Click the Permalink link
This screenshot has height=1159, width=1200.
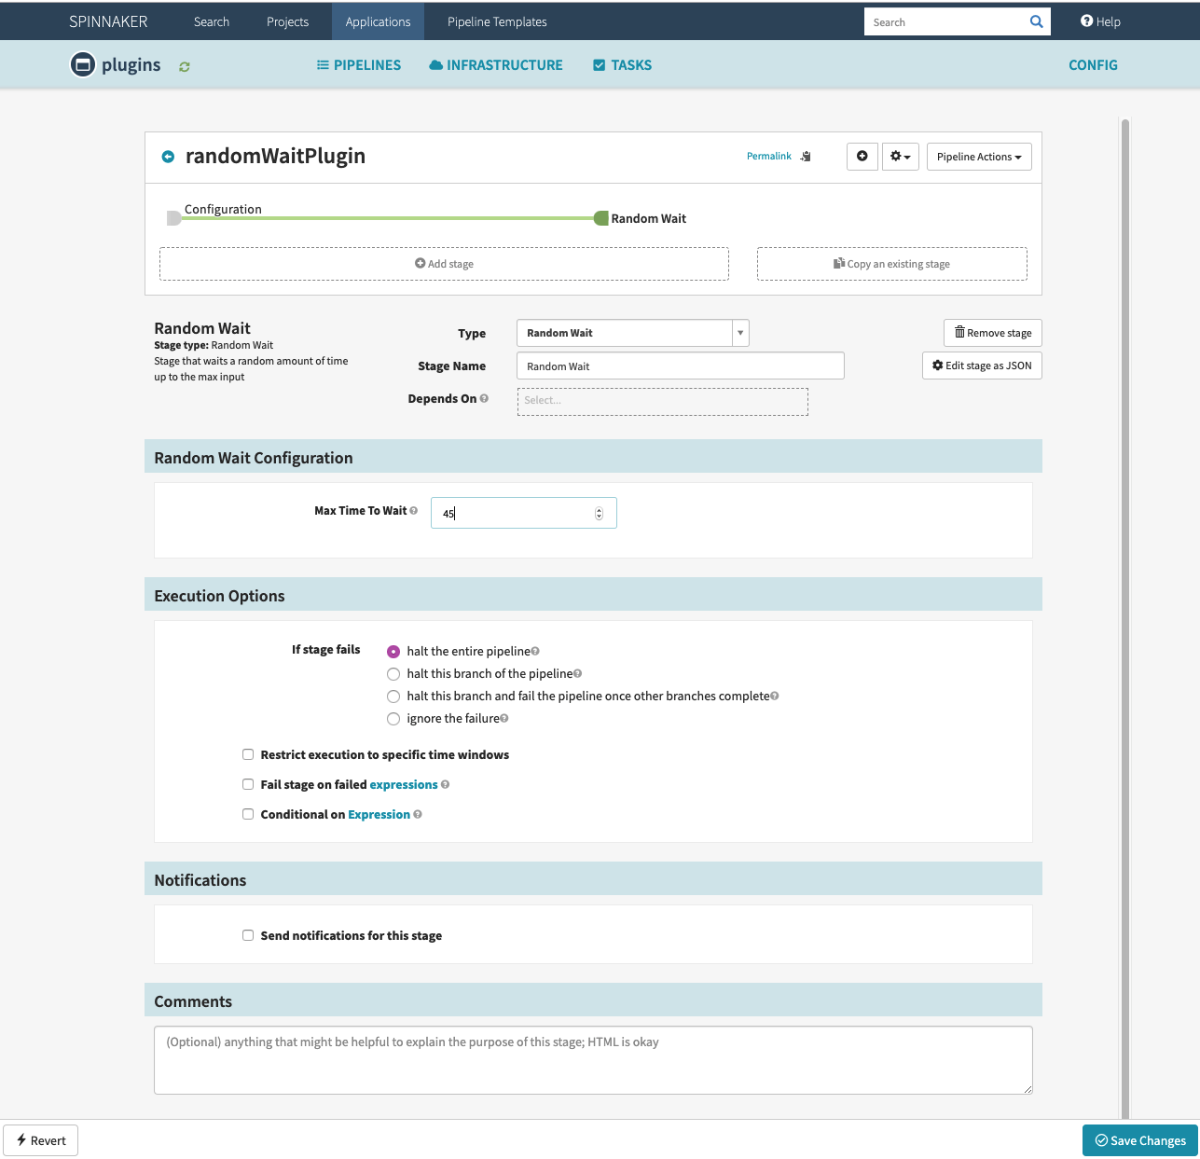tap(769, 156)
